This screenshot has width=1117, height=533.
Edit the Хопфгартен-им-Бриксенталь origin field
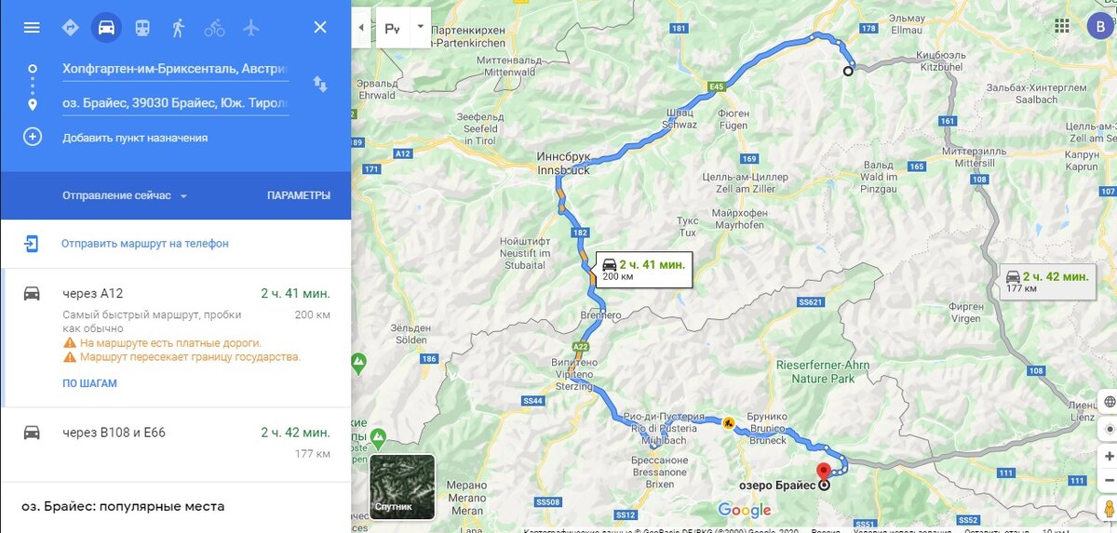point(175,68)
